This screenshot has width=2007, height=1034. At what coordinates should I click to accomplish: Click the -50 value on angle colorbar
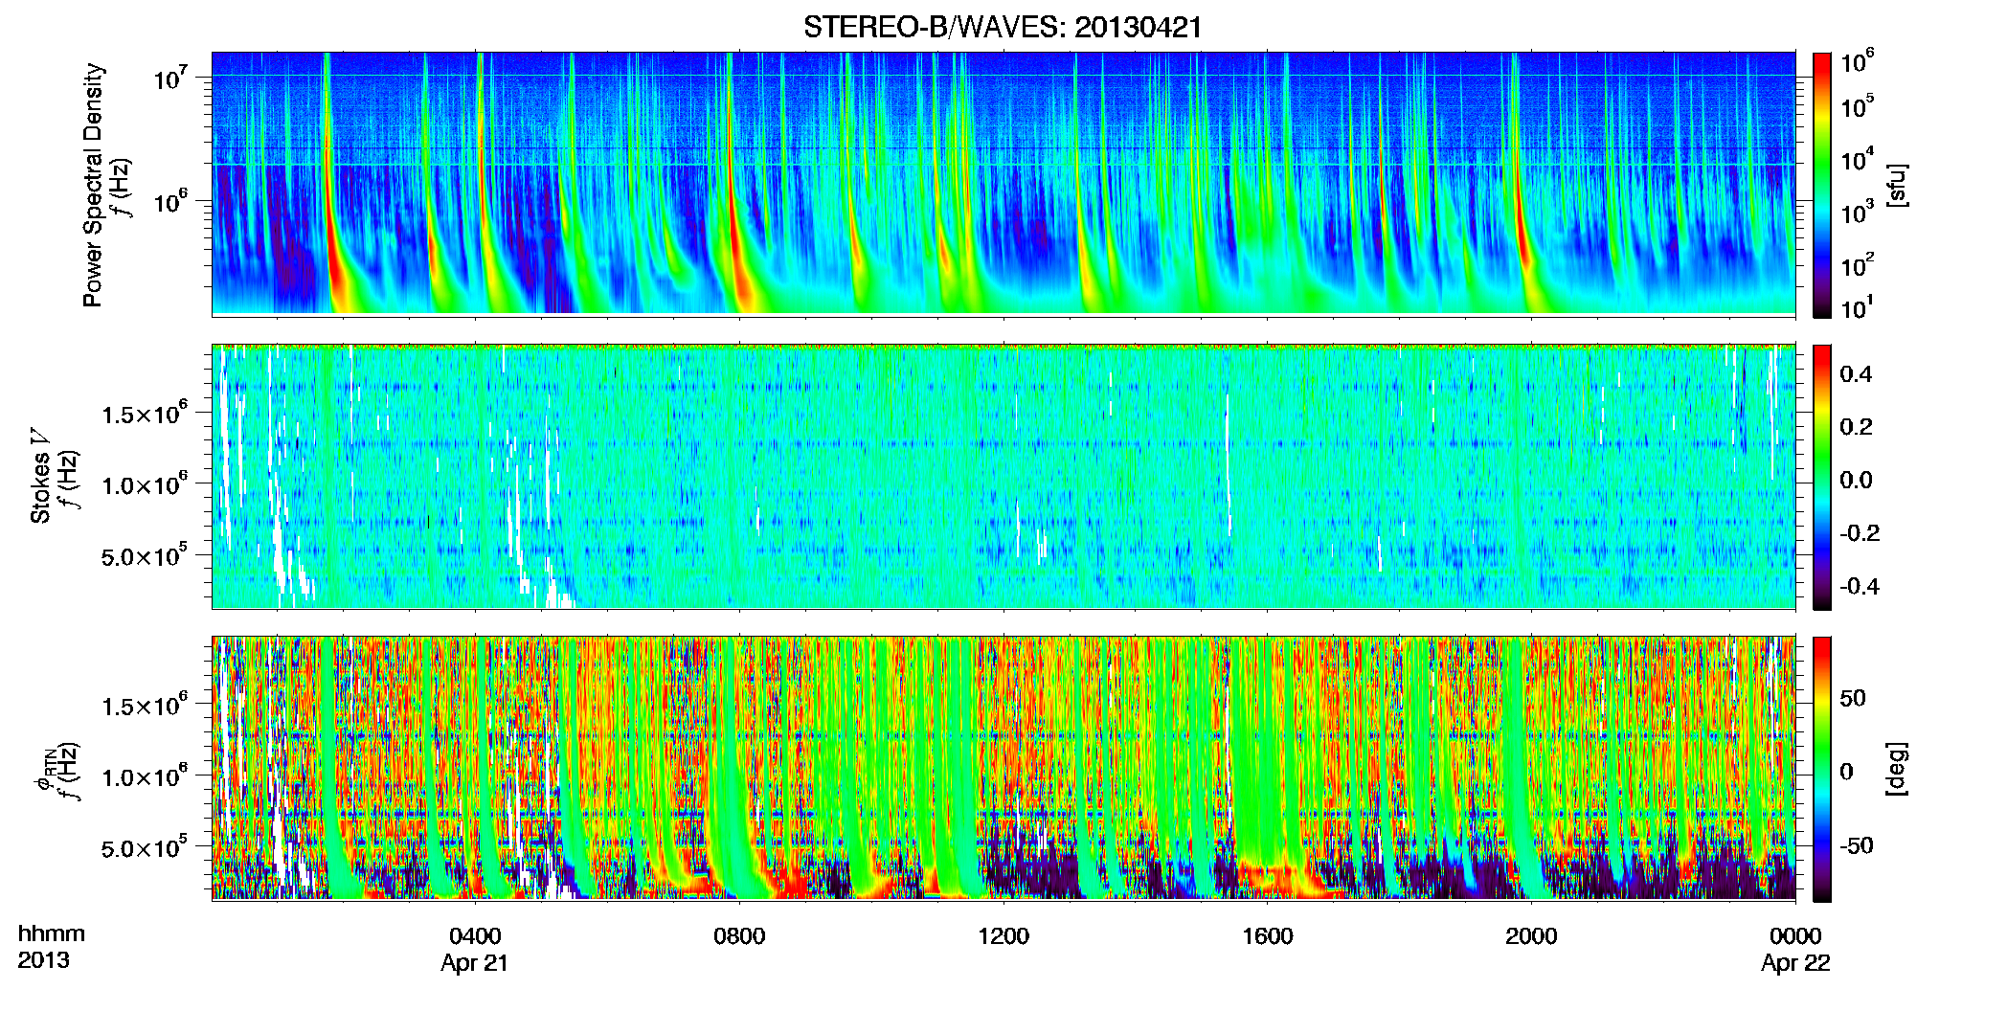(1858, 845)
